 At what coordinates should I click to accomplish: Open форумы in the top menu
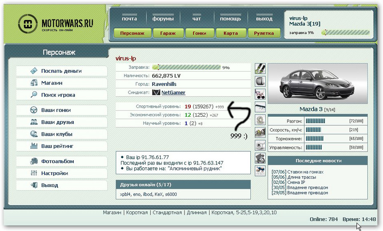(163, 18)
